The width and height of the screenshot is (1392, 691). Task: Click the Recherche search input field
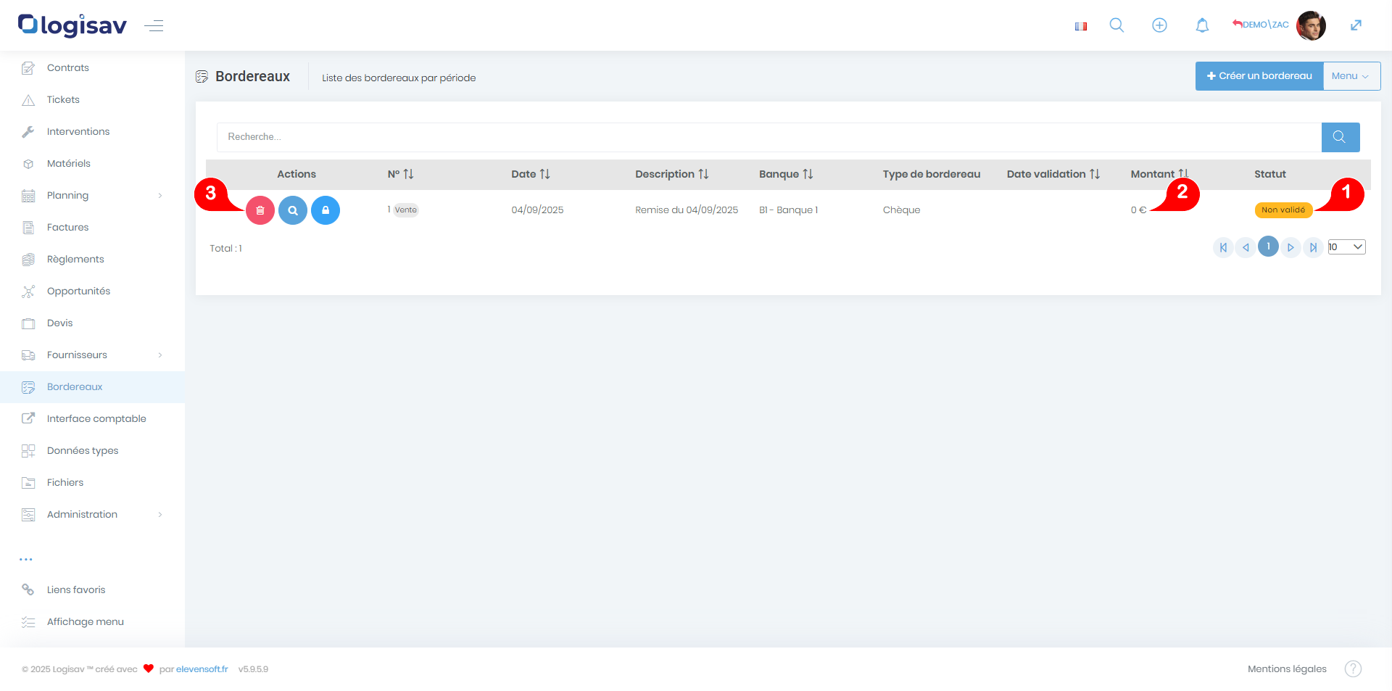[x=768, y=137]
